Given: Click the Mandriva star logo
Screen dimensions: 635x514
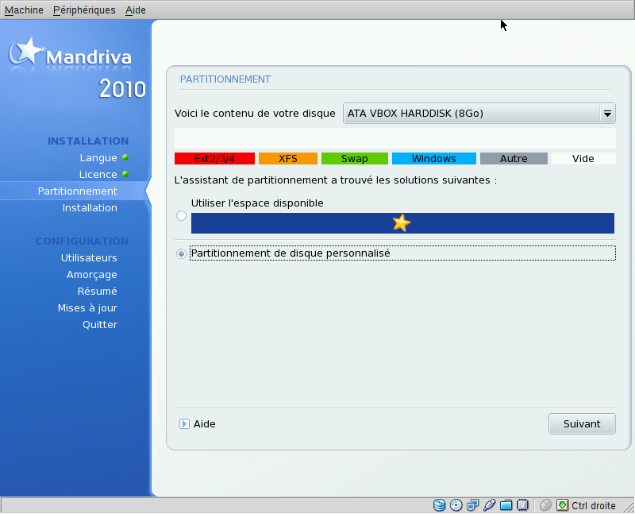Looking at the screenshot, I should coord(27,52).
